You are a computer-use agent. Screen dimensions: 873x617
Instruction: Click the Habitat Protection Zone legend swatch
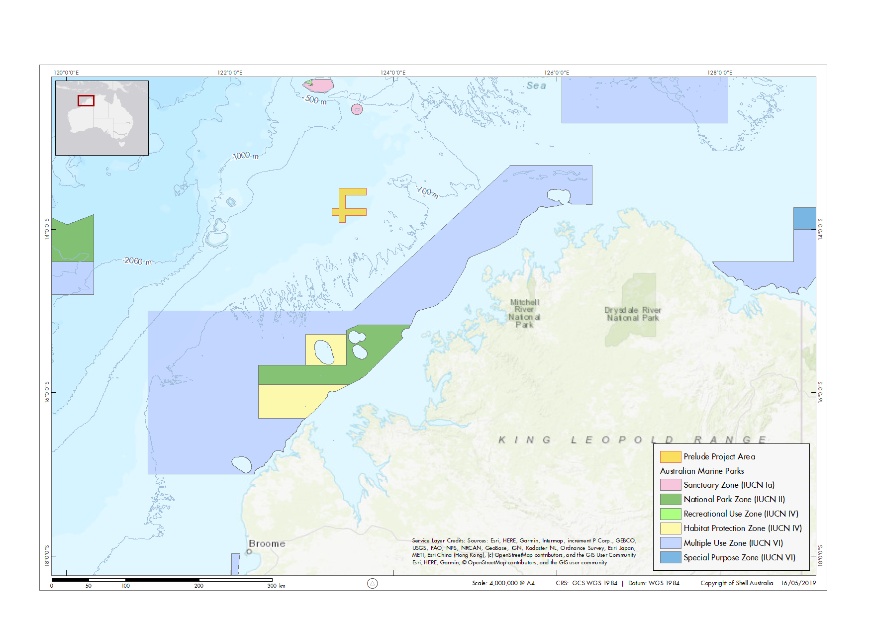pos(670,528)
